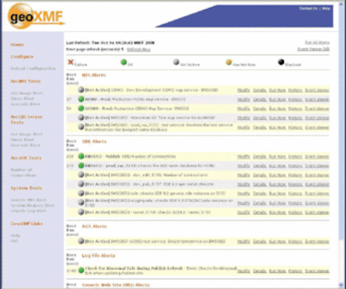This screenshot has width=346, height=289.
Task: Open ArcGIS Server Tests sidebar section
Action: pyautogui.click(x=26, y=120)
